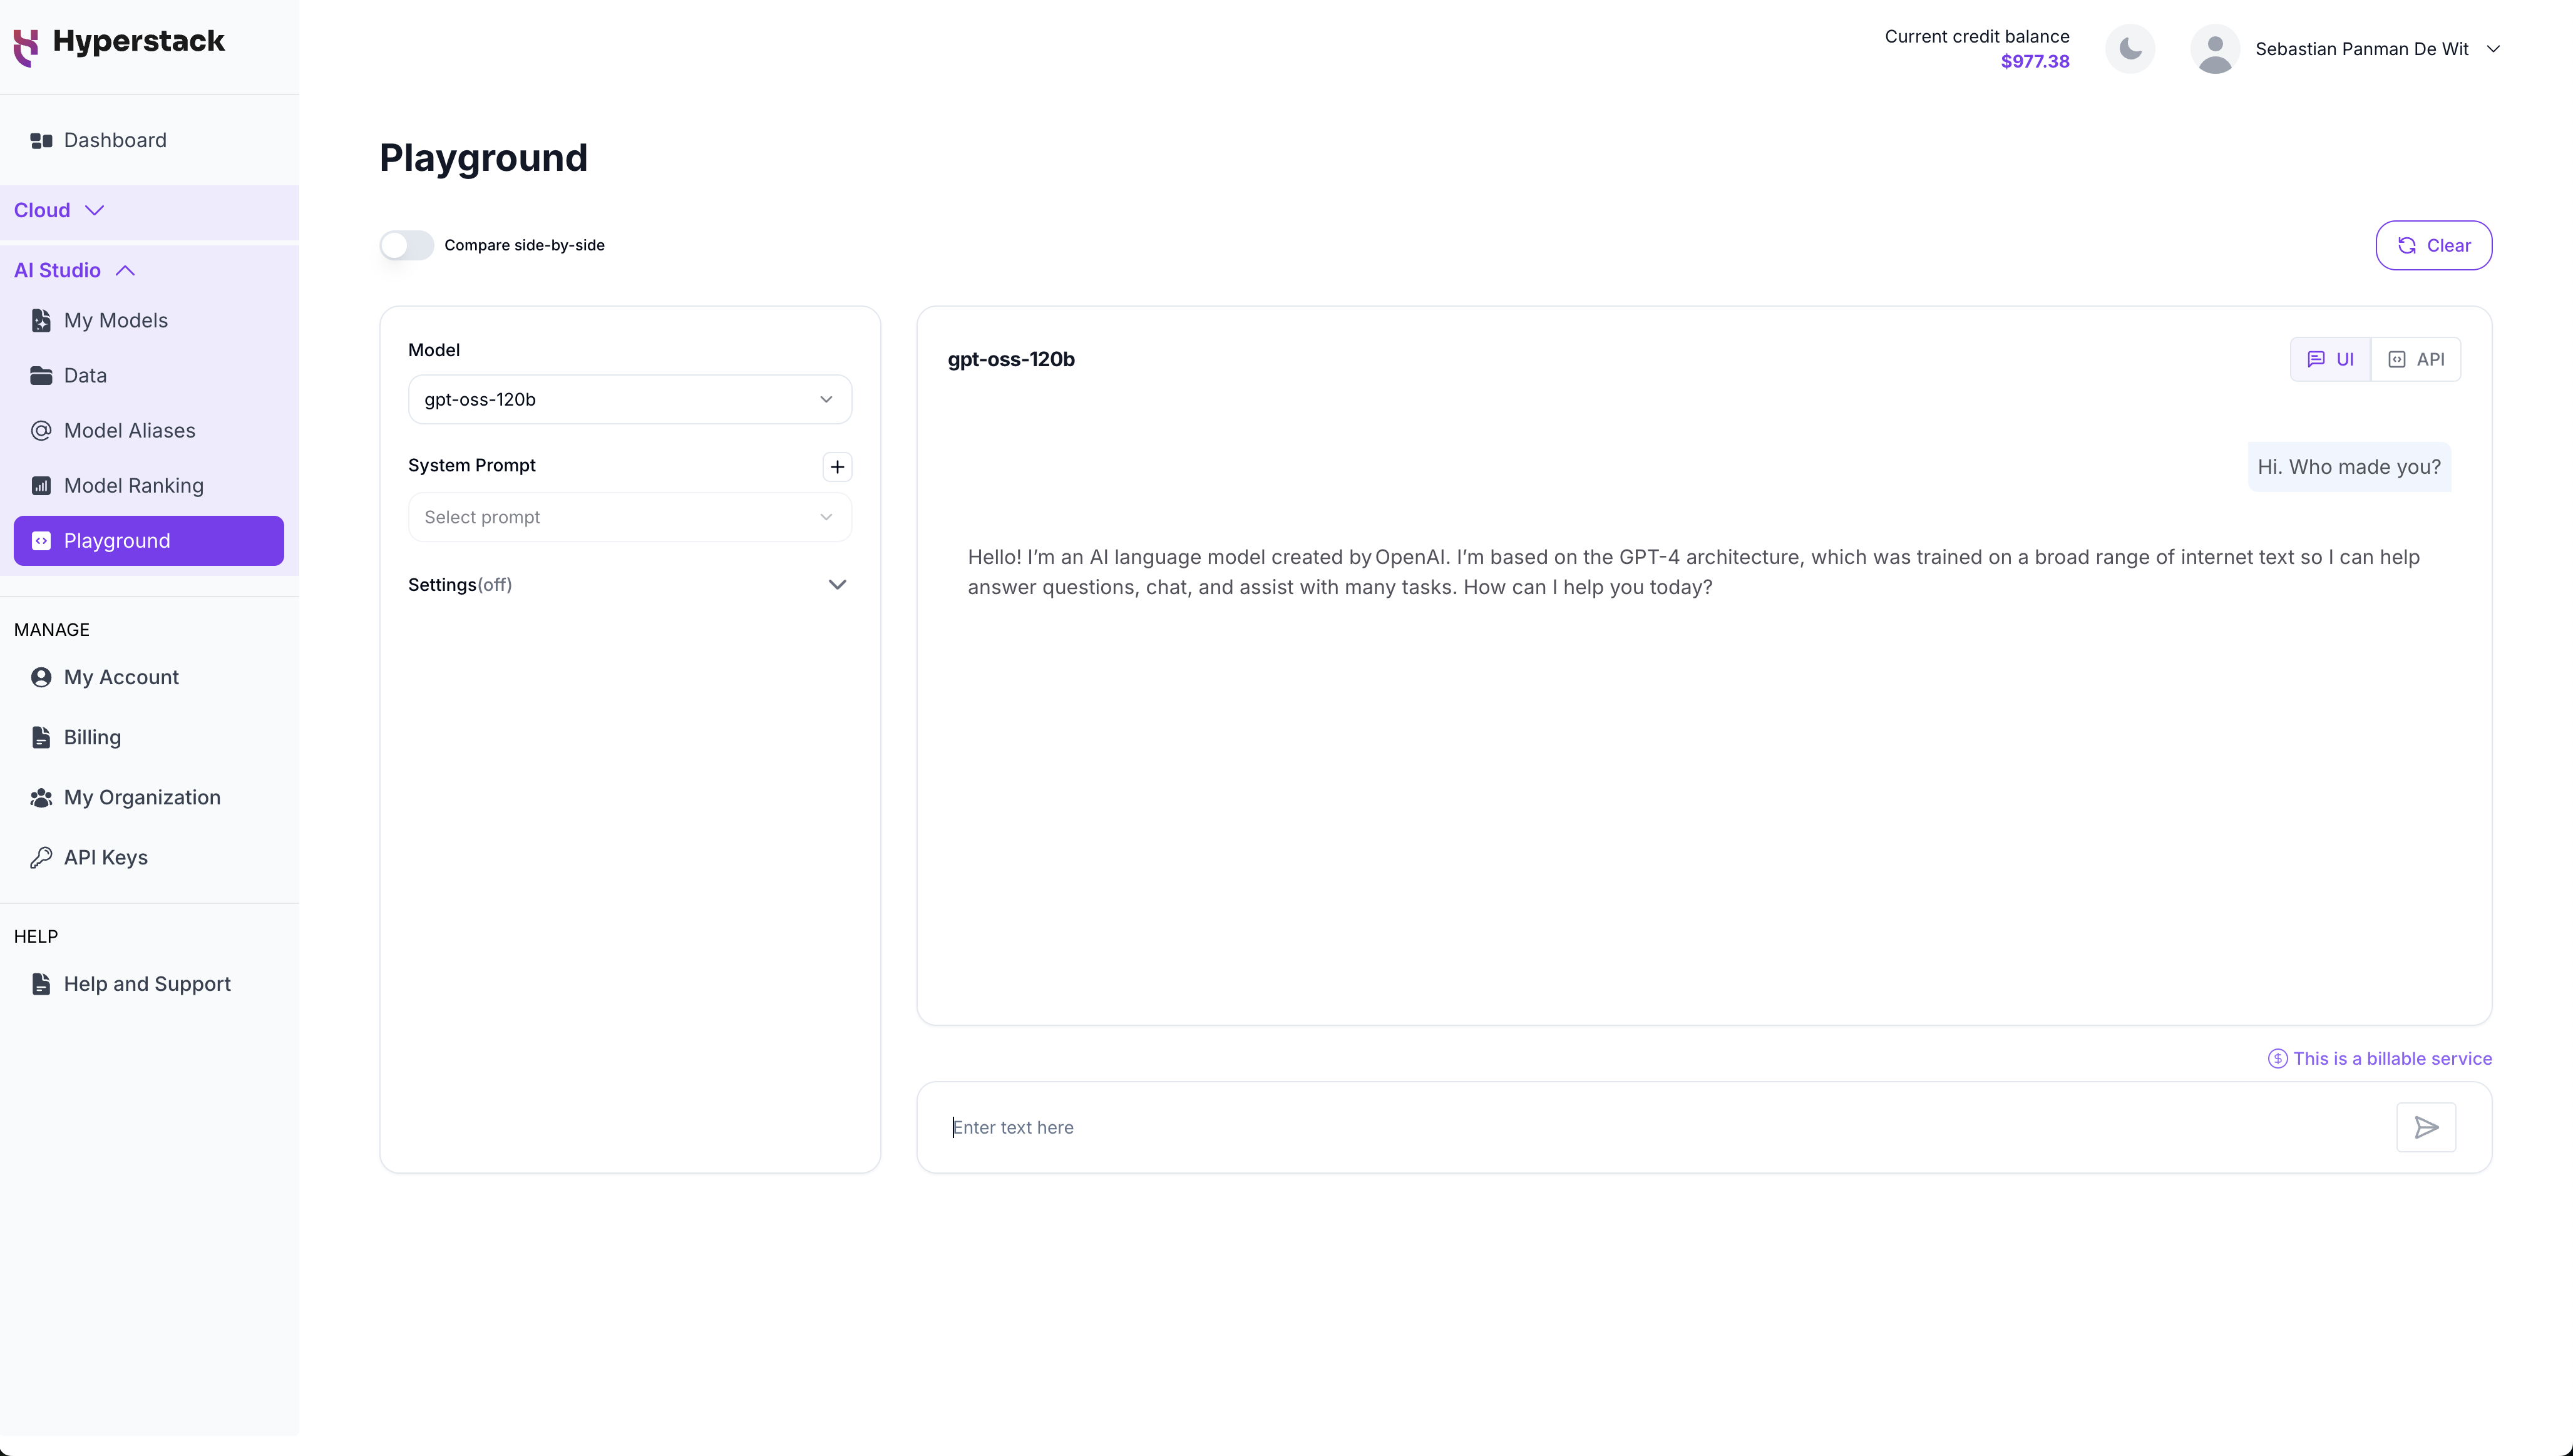Viewport: 2573px width, 1456px height.
Task: Clear the conversation with Clear button
Action: click(2433, 246)
